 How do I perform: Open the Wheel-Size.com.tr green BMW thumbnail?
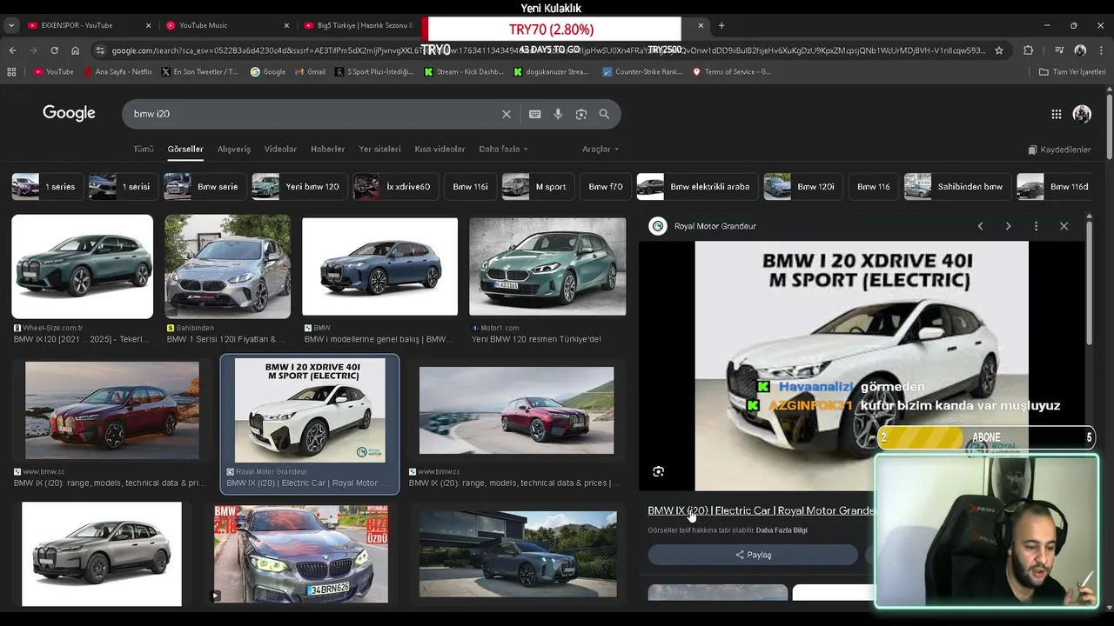click(83, 267)
